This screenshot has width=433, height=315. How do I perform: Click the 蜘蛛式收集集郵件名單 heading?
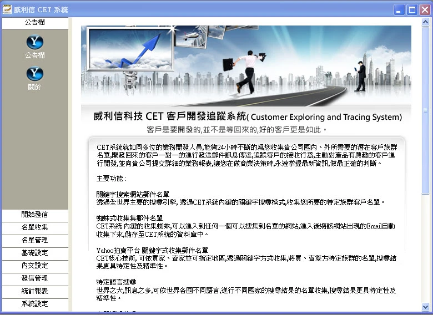coord(129,219)
